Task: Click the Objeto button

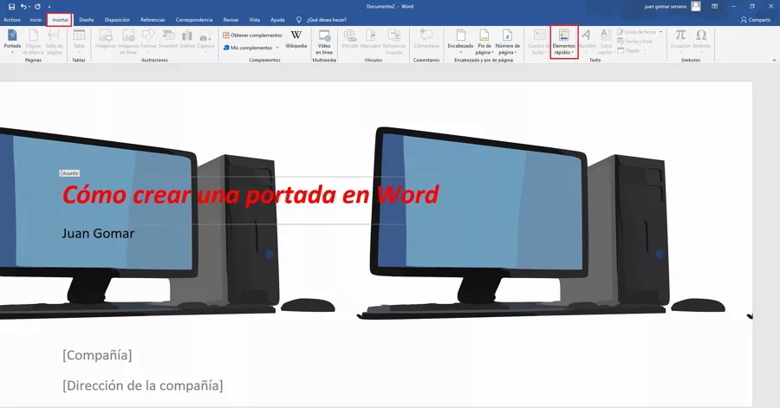Action: pyautogui.click(x=631, y=51)
